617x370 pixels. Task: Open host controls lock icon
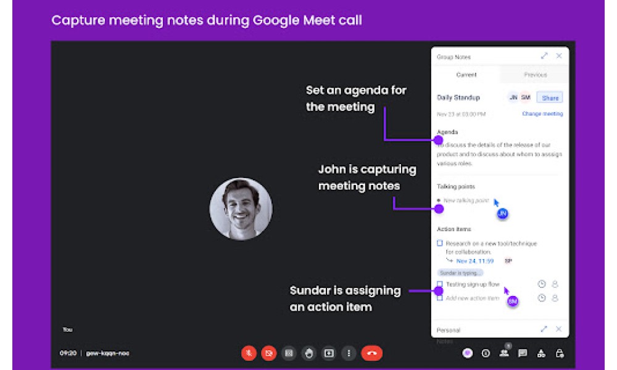coord(560,353)
